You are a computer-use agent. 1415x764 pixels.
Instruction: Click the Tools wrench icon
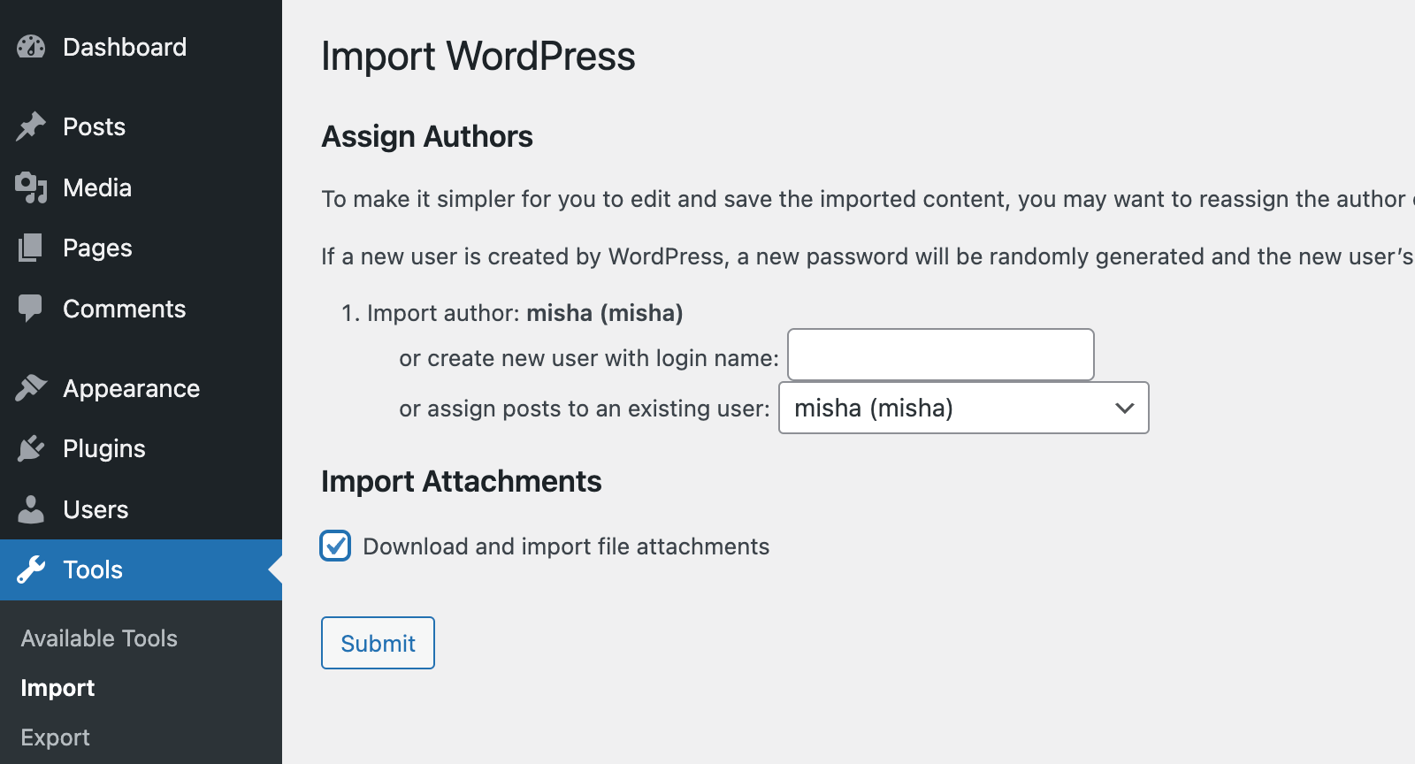[x=31, y=569]
